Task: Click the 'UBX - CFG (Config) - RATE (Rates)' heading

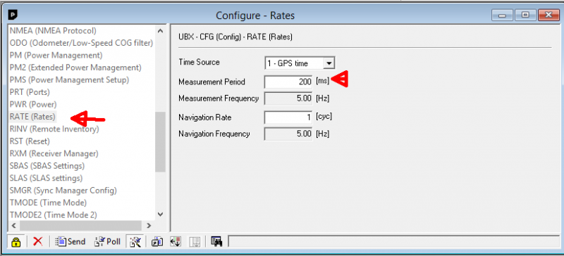Action: pos(235,37)
